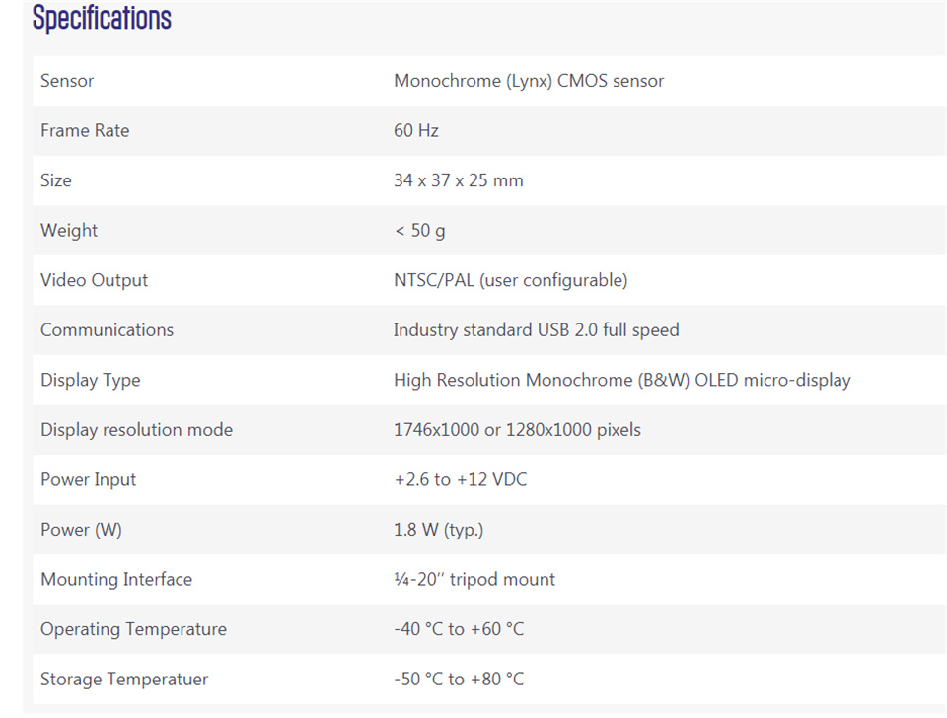The image size is (947, 718).
Task: Click the < 50 g weight value
Action: point(420,230)
